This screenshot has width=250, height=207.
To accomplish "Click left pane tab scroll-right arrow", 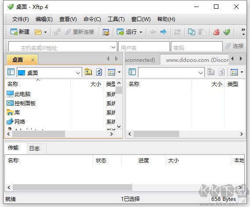I will (x=116, y=59).
